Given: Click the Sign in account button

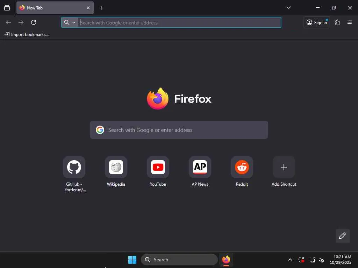Looking at the screenshot, I should [317, 22].
